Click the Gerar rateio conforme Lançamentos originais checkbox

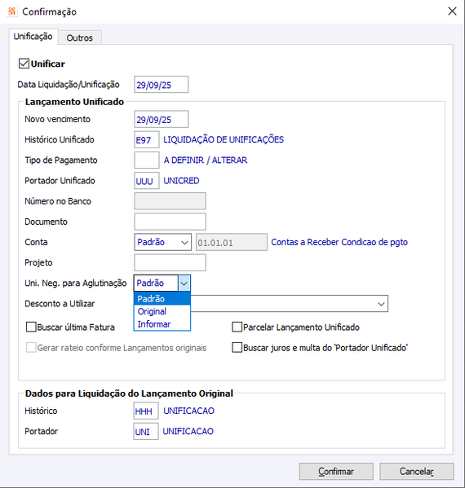click(31, 348)
